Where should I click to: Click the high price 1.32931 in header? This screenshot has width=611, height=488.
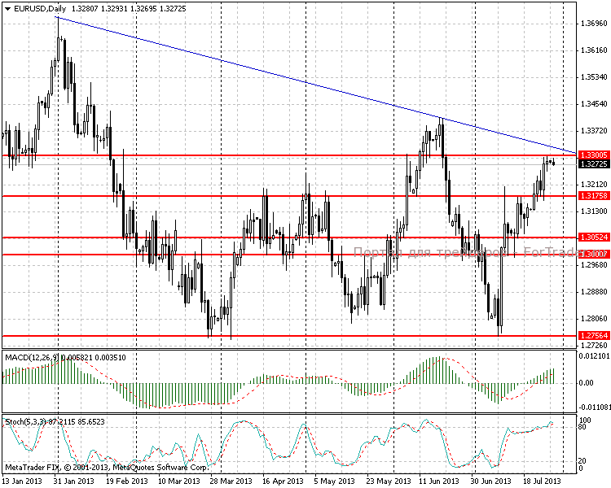click(x=114, y=9)
